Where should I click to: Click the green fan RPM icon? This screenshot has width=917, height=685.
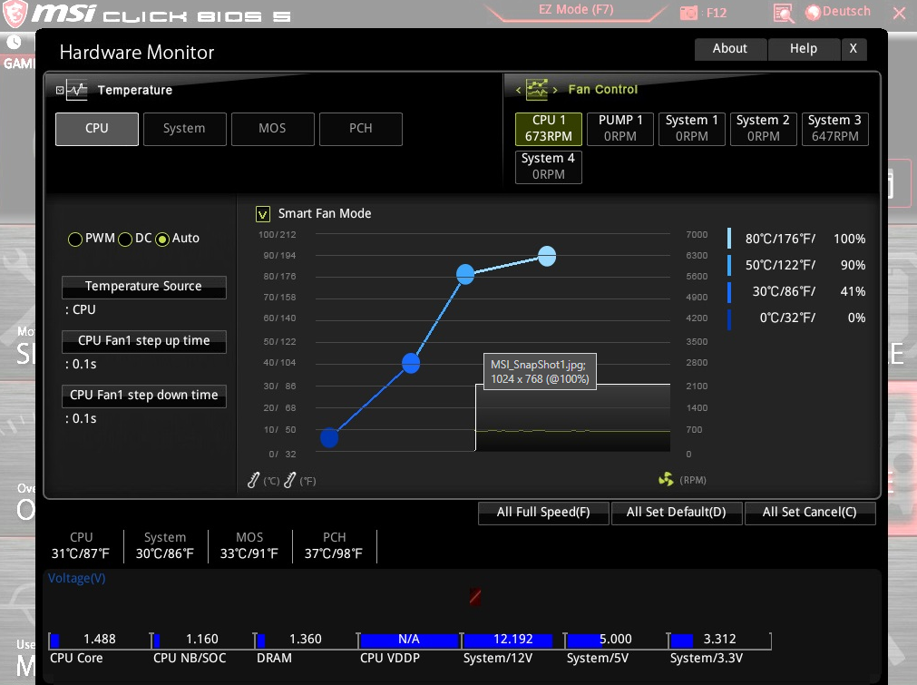tap(666, 480)
